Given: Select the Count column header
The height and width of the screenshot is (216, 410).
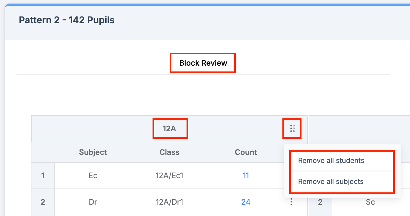Looking at the screenshot, I should pyautogui.click(x=245, y=152).
